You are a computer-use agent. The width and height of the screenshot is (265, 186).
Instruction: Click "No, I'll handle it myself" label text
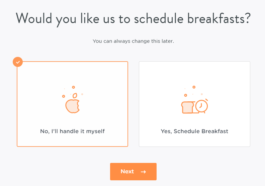[72, 131]
